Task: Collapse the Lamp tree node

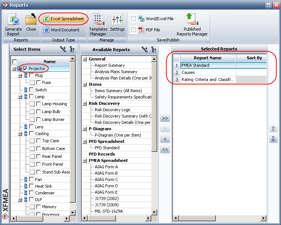Action: (x=20, y=97)
